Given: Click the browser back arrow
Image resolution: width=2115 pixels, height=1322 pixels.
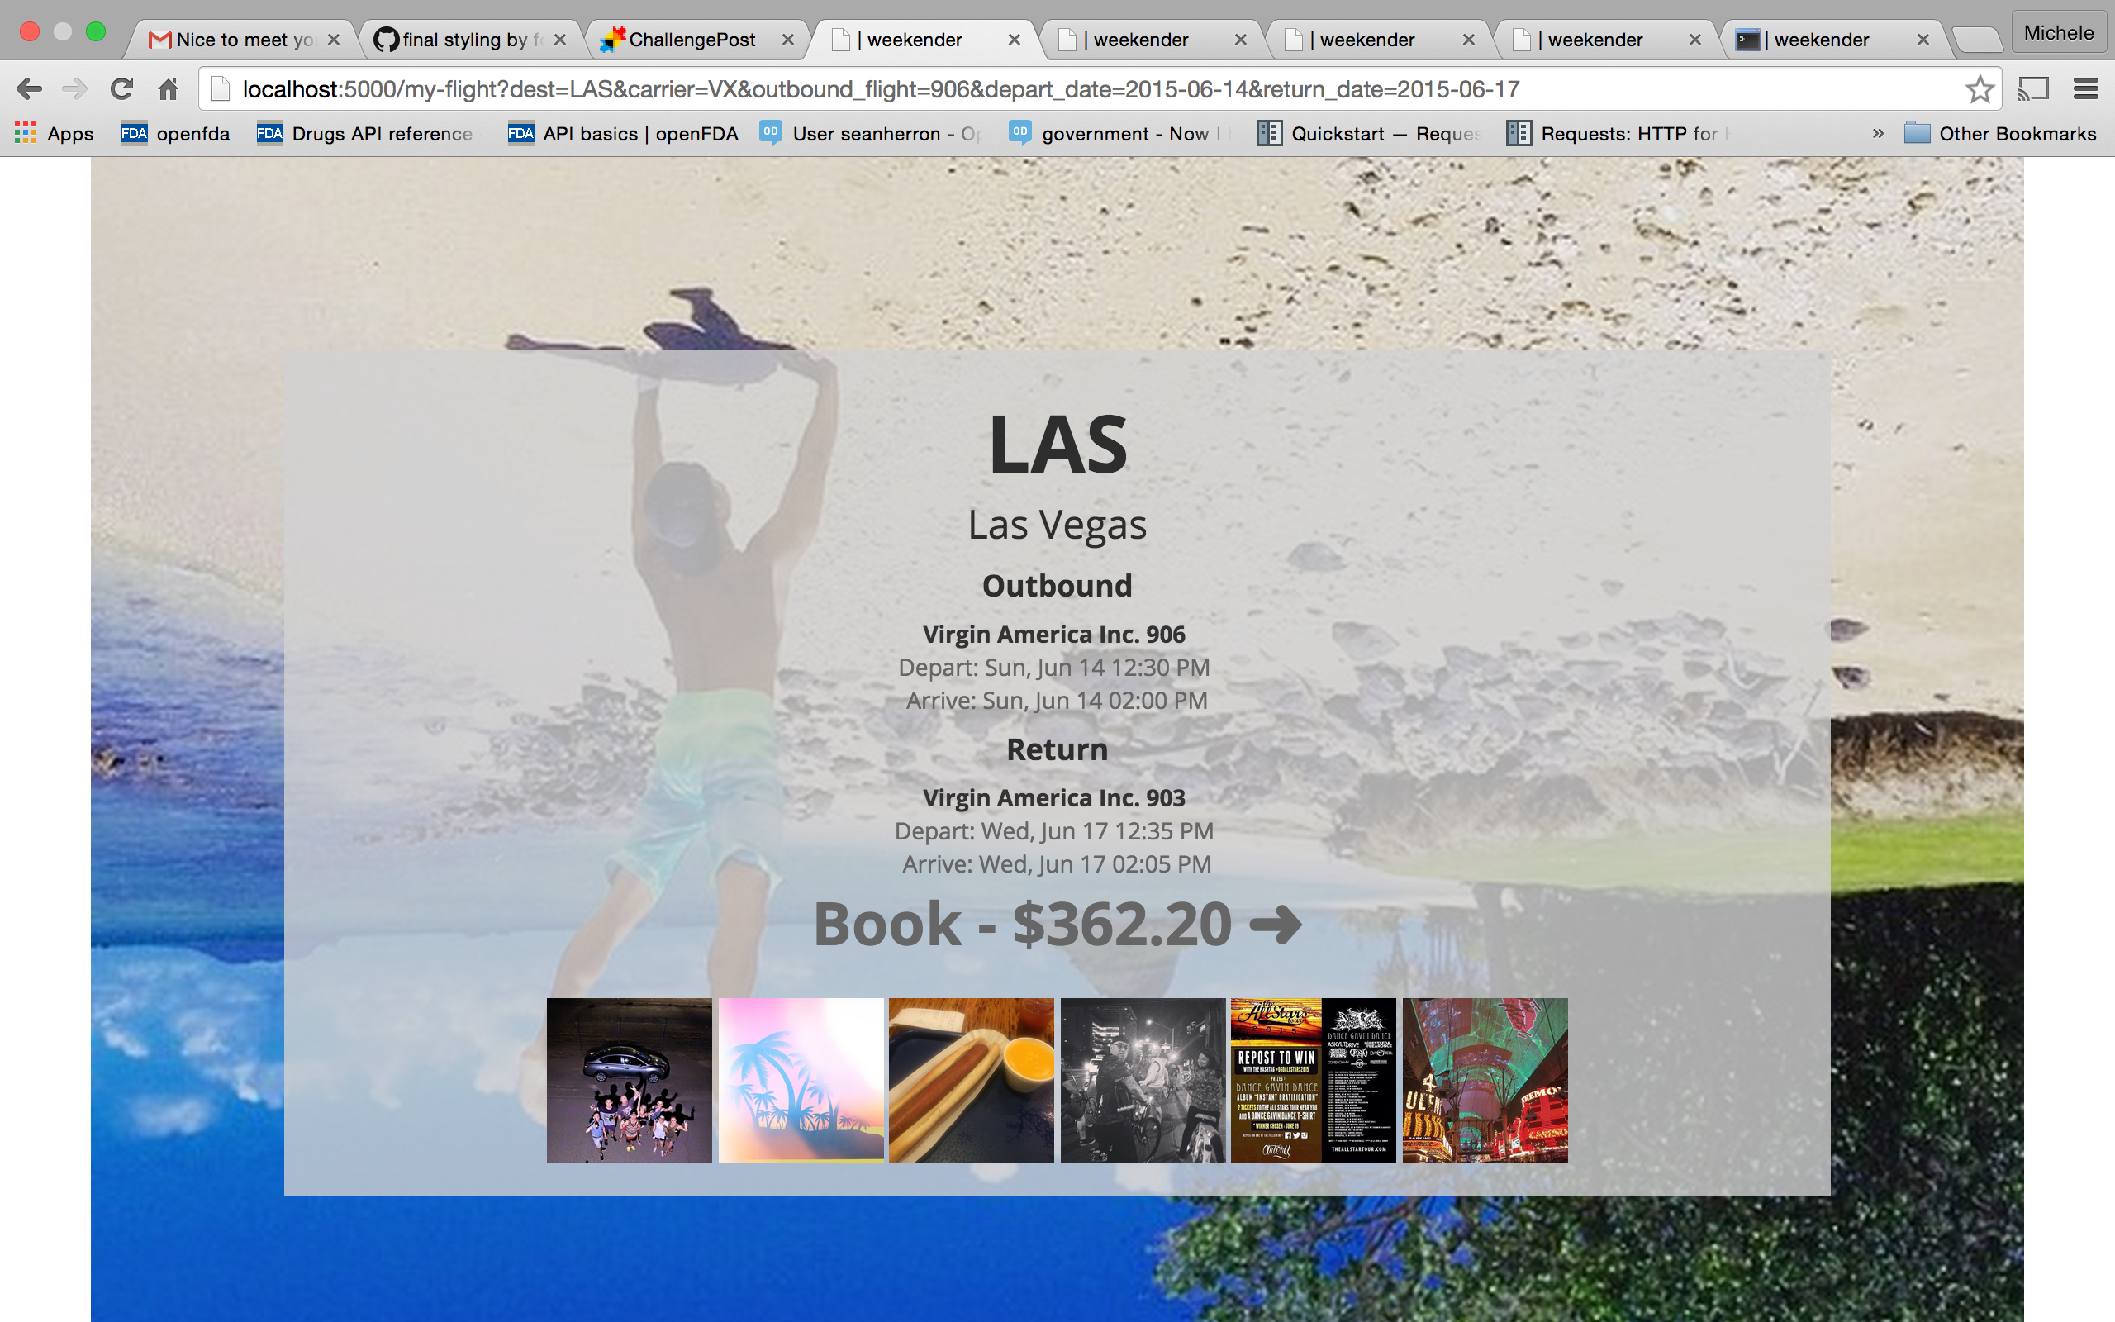Looking at the screenshot, I should tap(29, 88).
